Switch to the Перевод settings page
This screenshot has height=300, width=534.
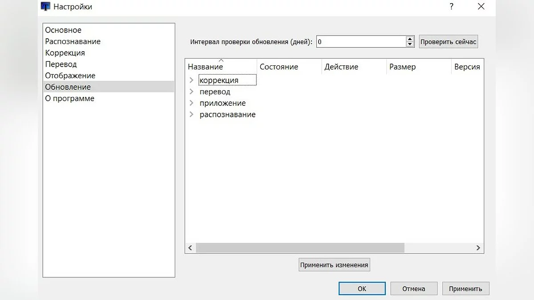point(109,64)
